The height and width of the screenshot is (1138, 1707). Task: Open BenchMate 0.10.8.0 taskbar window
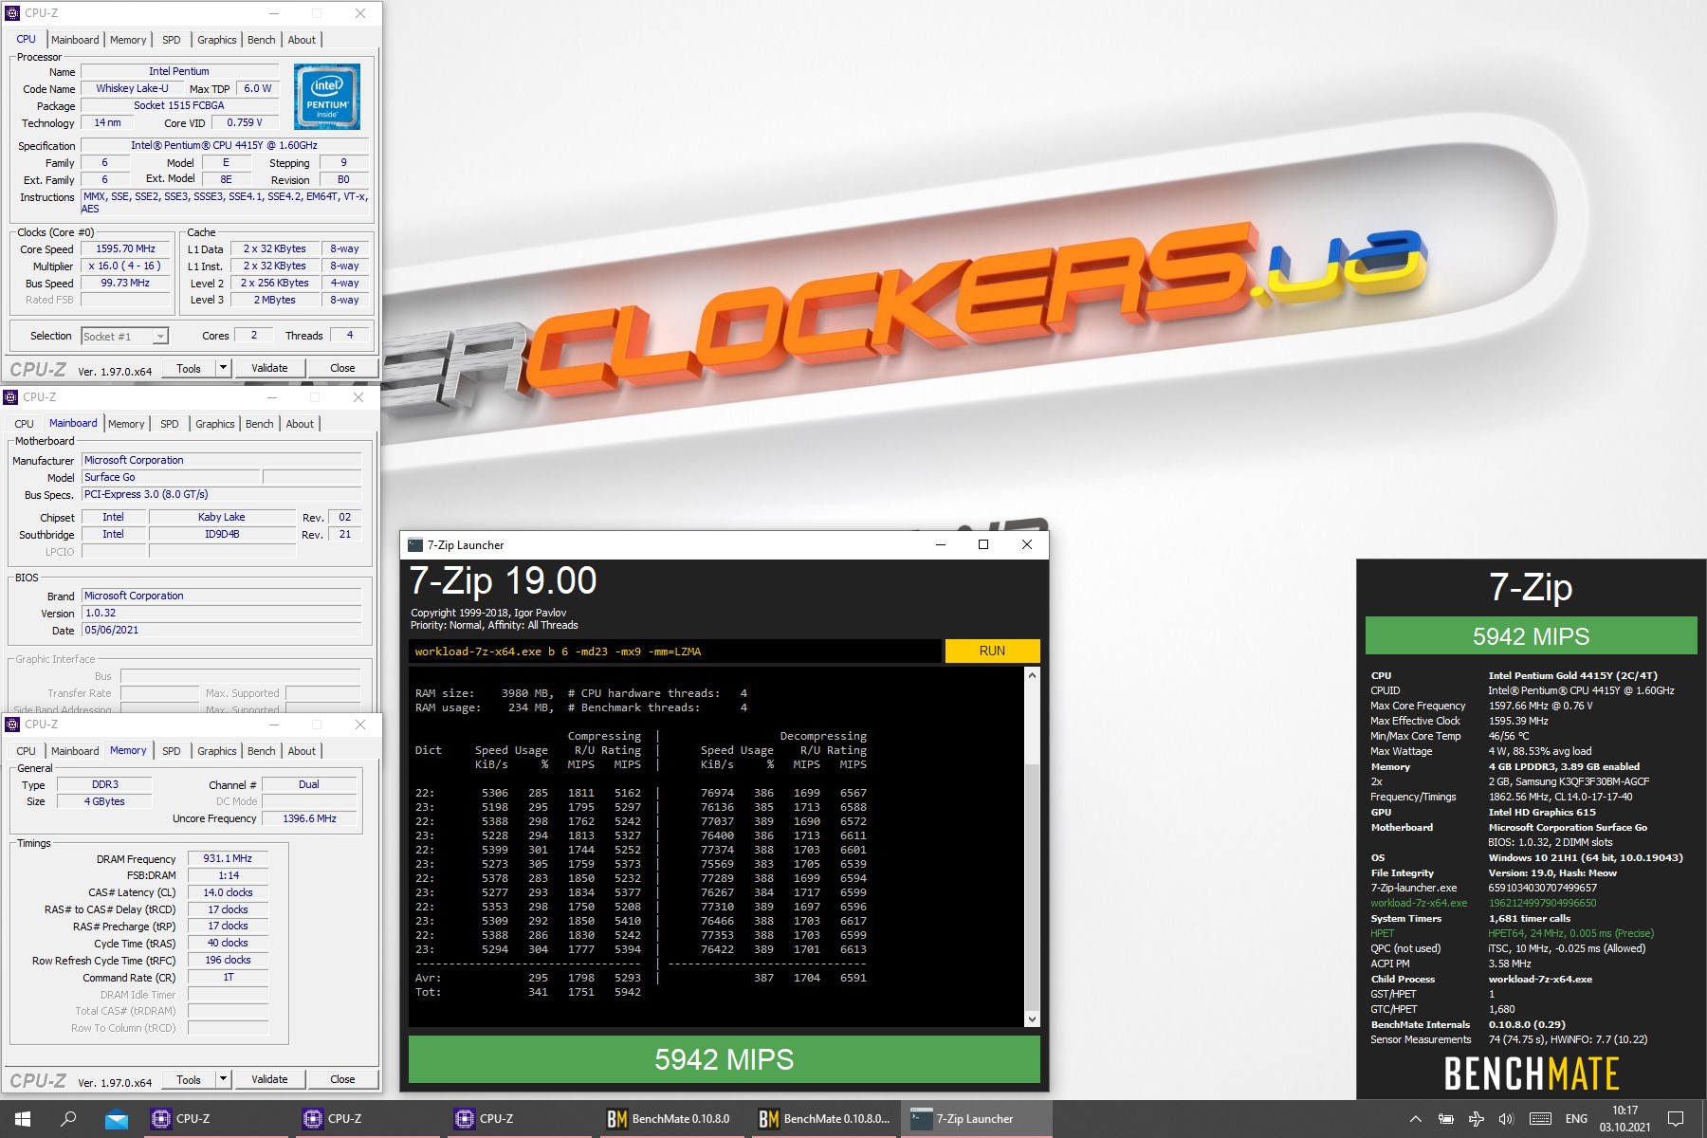point(672,1119)
